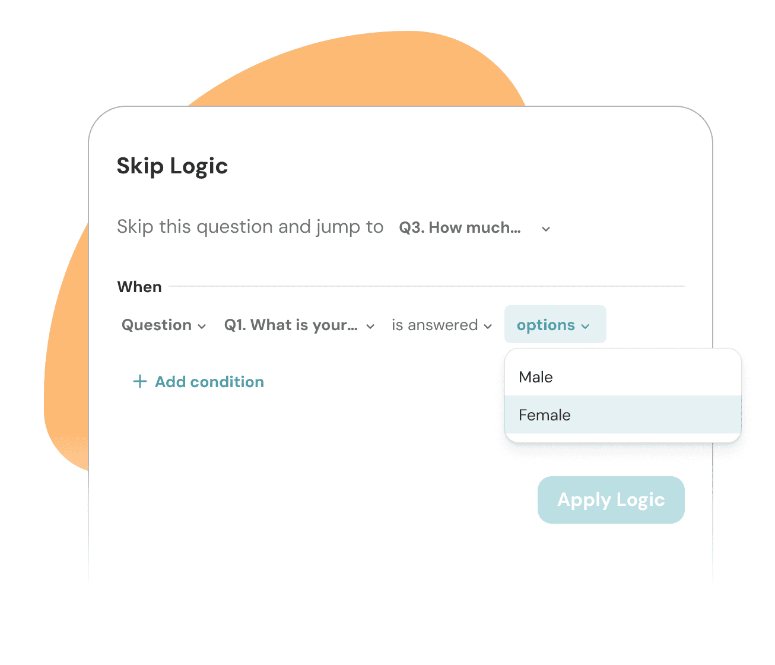Click the Skip this question and jump to text
Screen dimensions: 775x665
250,227
